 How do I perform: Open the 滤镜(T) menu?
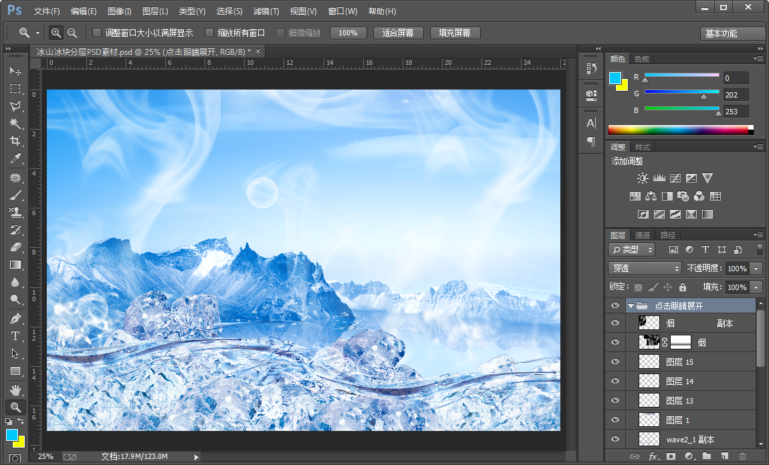point(266,11)
